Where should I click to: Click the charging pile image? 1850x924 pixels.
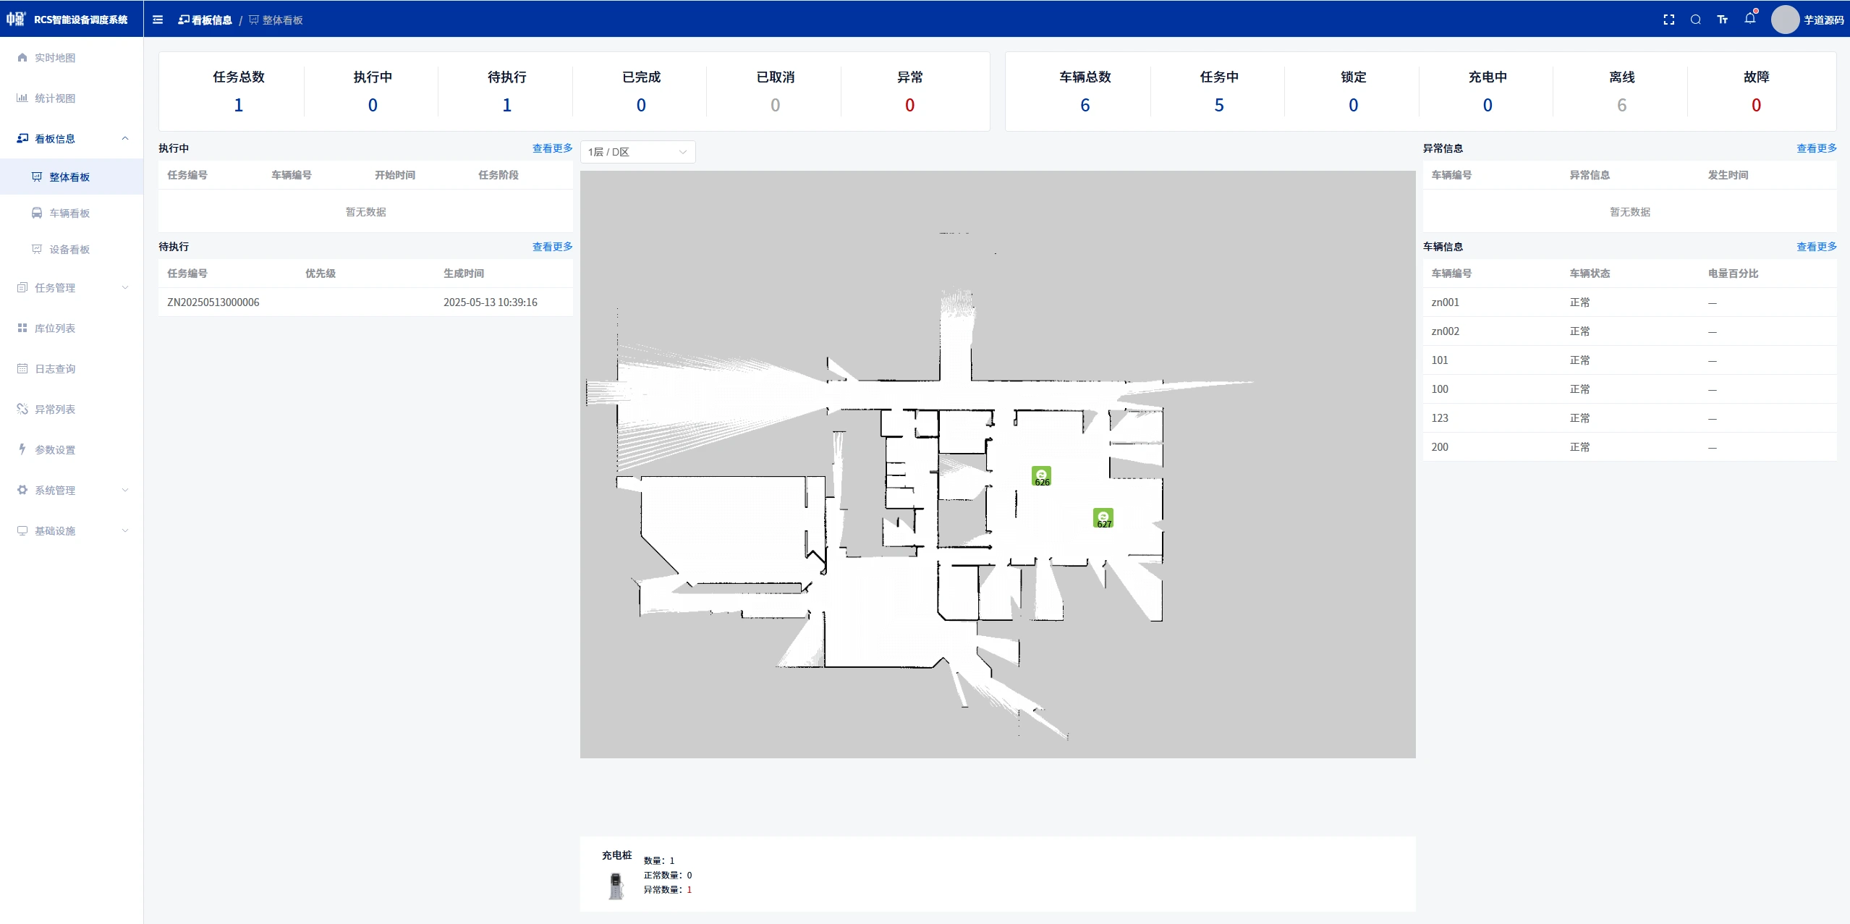point(616,886)
